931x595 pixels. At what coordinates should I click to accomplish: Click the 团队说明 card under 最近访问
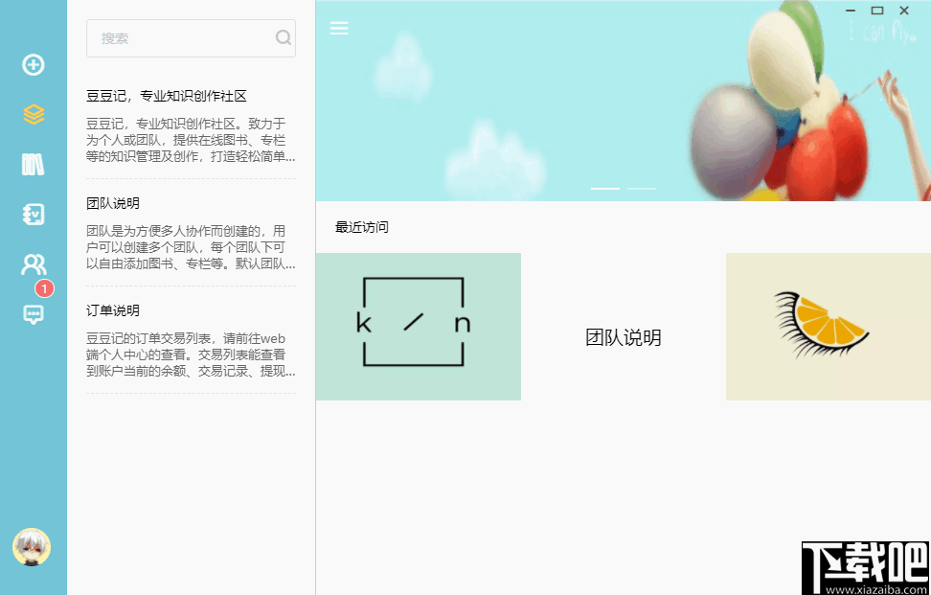(624, 337)
